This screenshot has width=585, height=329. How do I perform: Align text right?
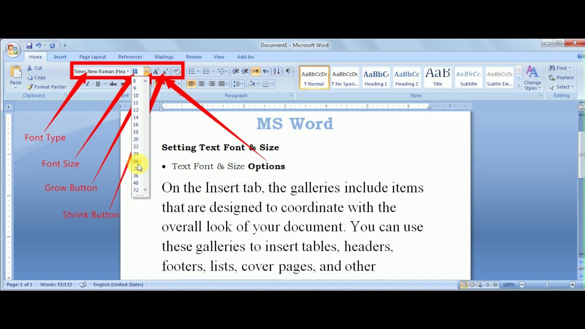212,84
